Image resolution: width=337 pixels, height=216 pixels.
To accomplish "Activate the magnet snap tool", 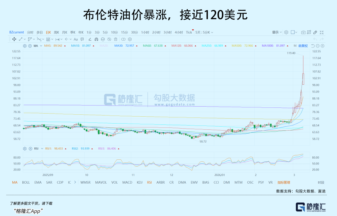I will point(96,39).
